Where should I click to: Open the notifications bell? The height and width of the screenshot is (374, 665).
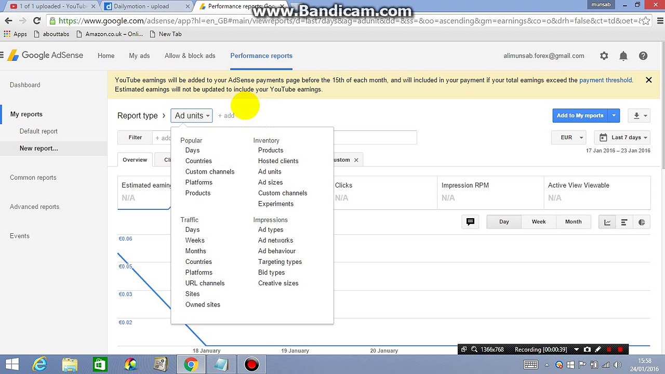pyautogui.click(x=623, y=56)
